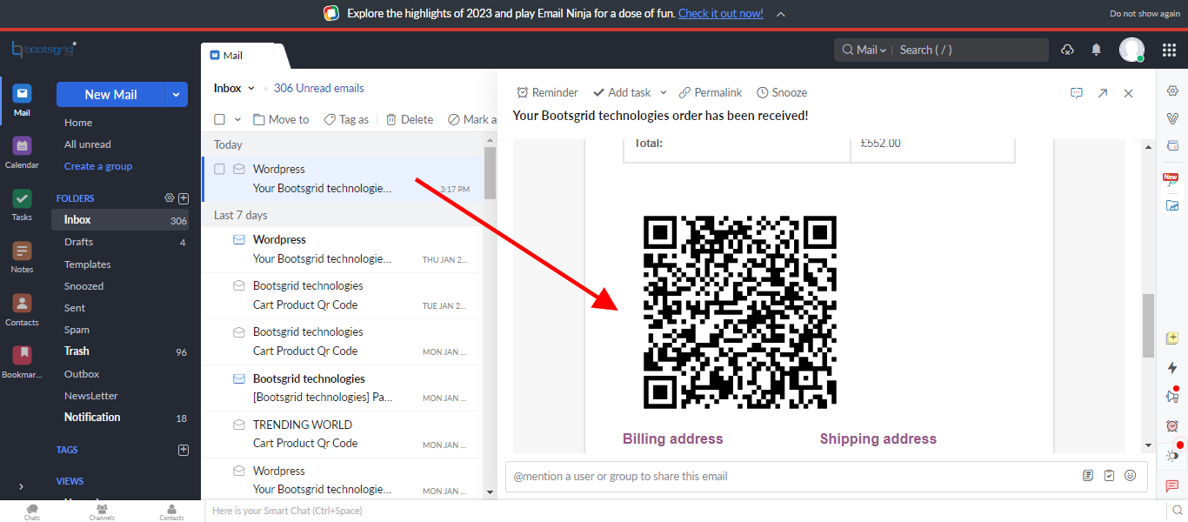Viewport: 1188px width, 522px height.
Task: Open the Calendar app
Action: tap(22, 152)
